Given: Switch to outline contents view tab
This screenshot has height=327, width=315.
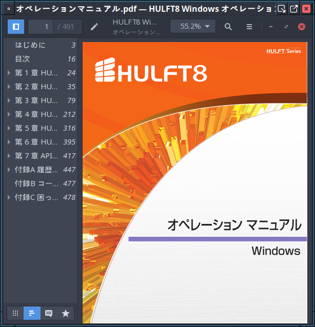Looking at the screenshot, I should [x=32, y=313].
